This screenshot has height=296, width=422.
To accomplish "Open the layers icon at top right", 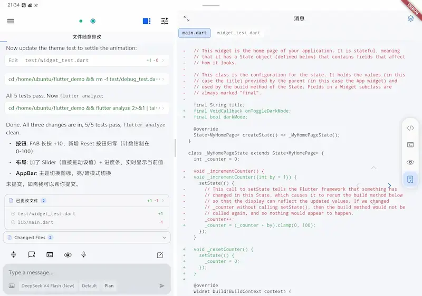I will 410,18.
